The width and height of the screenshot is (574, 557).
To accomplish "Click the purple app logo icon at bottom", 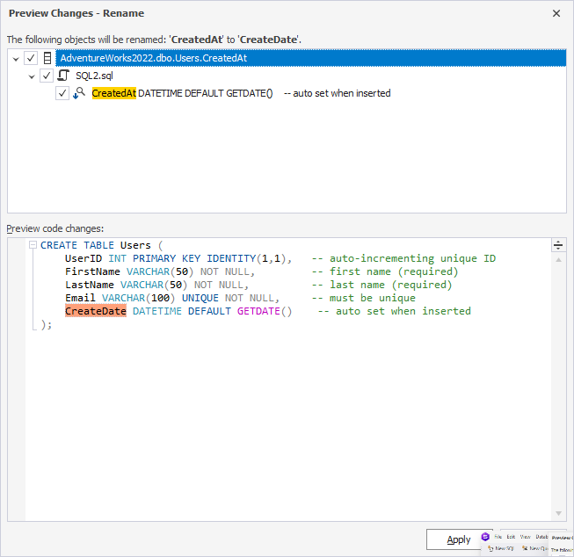I will 485,536.
